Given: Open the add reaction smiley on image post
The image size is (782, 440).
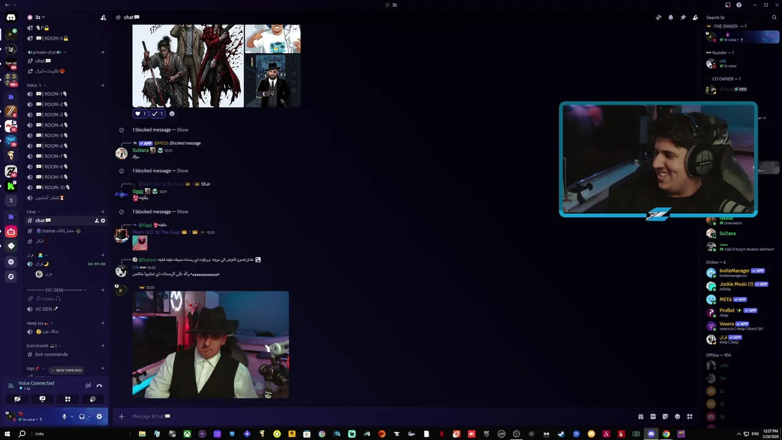Looking at the screenshot, I should pyautogui.click(x=172, y=114).
